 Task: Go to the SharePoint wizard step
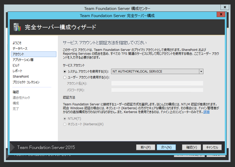[x=21, y=77]
